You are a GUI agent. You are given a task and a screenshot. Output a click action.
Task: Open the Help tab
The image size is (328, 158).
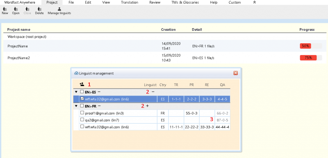pos(214,2)
